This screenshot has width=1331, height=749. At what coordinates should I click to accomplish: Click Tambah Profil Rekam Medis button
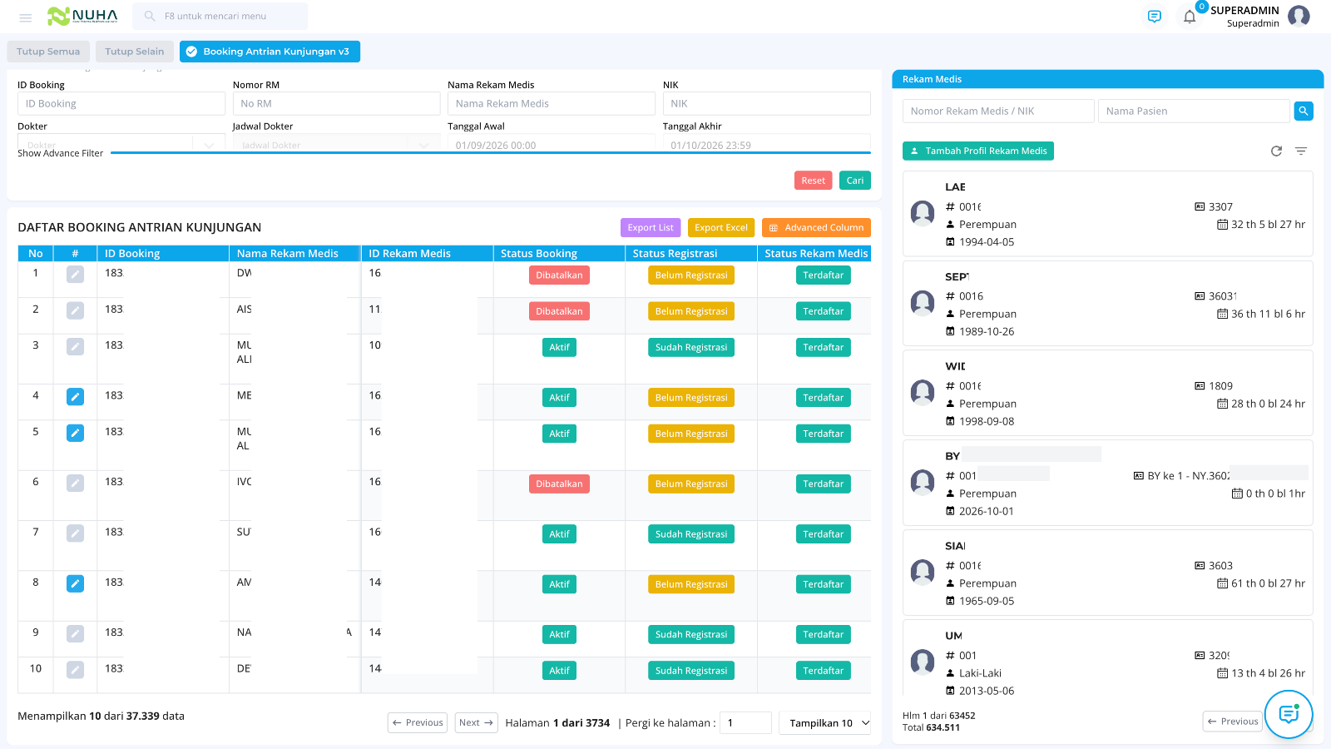tap(978, 151)
